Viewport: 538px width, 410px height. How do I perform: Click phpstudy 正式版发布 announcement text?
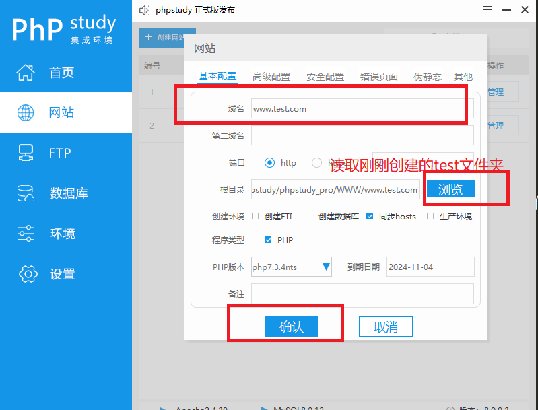(x=195, y=10)
